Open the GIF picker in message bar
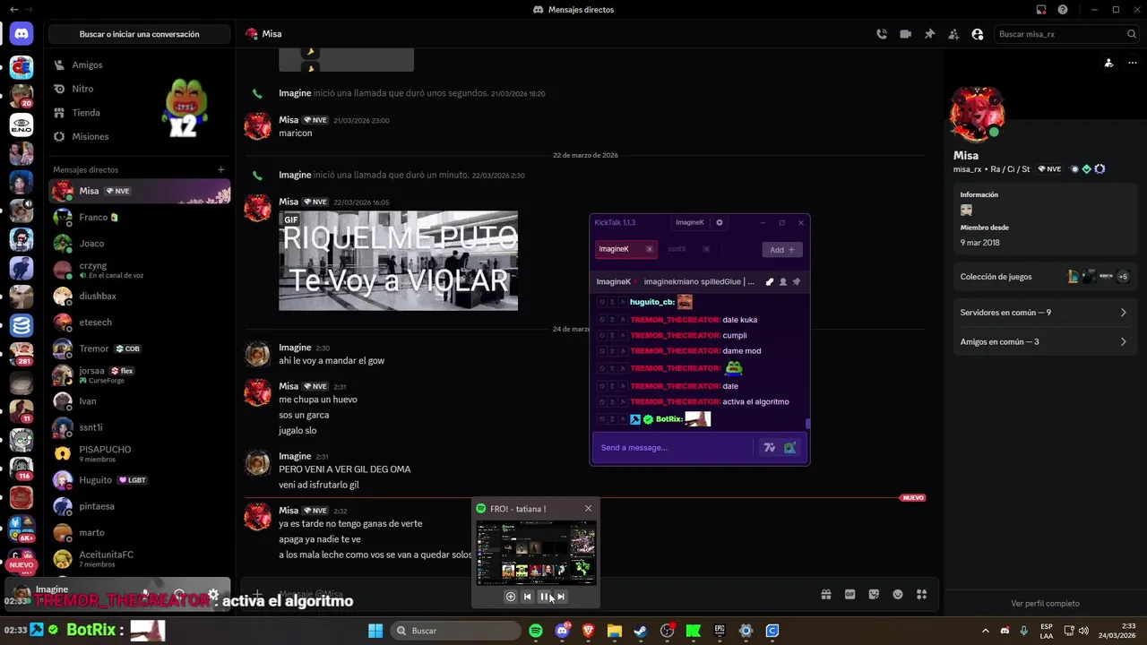 (x=849, y=594)
